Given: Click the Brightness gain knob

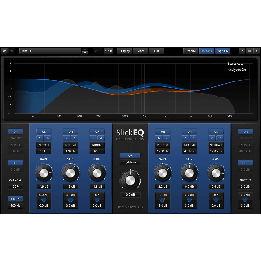Looking at the screenshot, I should pyautogui.click(x=130, y=180).
